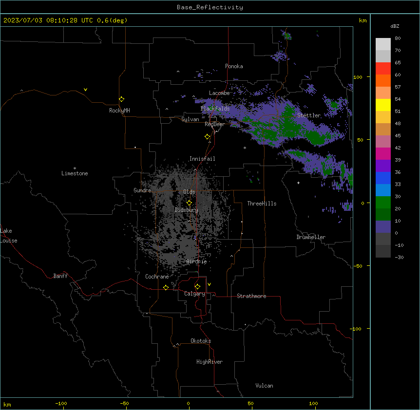The height and width of the screenshot is (410, 420).
Task: Click the yellow diamond marker above RockyMH
Action: [x=122, y=99]
